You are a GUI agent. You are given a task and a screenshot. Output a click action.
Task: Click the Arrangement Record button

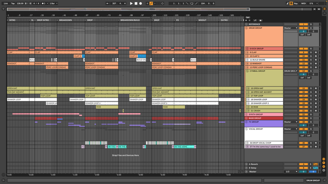click(x=140, y=4)
